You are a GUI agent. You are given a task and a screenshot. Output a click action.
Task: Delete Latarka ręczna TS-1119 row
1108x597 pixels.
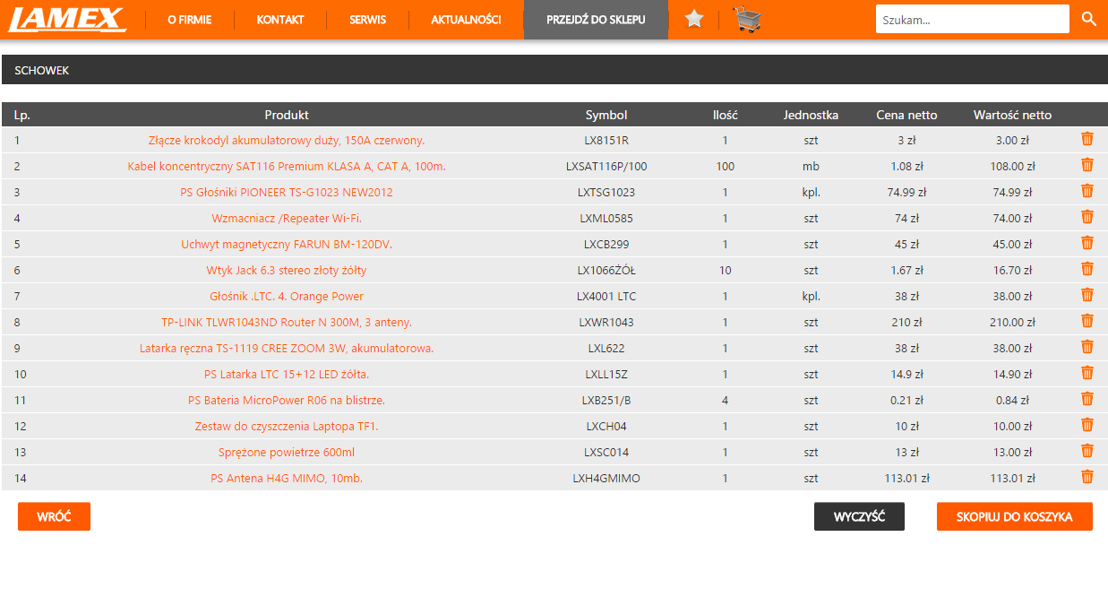click(x=1087, y=347)
